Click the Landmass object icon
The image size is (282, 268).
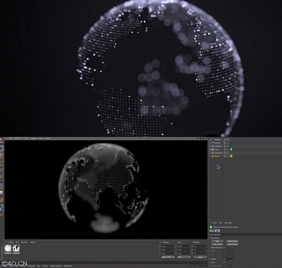coord(213,153)
